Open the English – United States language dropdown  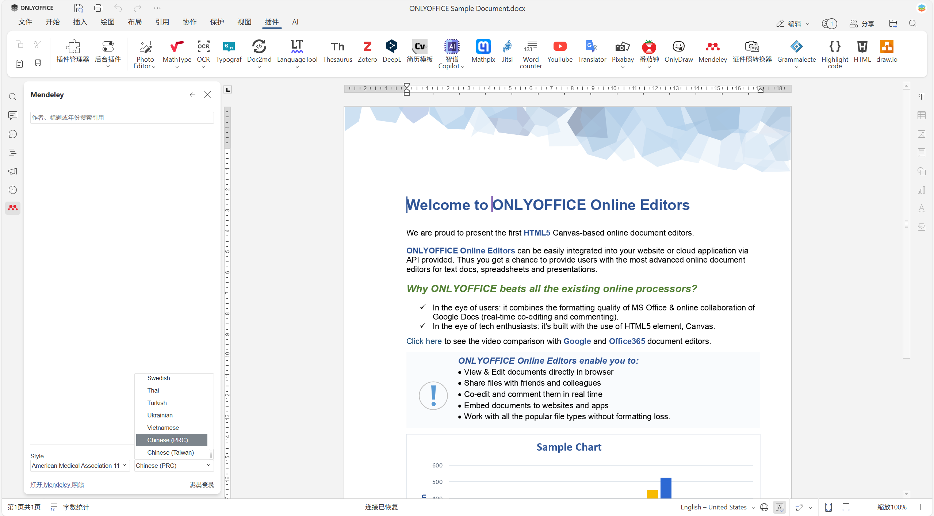click(x=717, y=507)
